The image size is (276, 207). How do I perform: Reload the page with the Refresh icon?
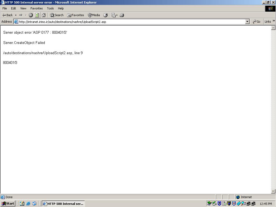(x=37, y=15)
